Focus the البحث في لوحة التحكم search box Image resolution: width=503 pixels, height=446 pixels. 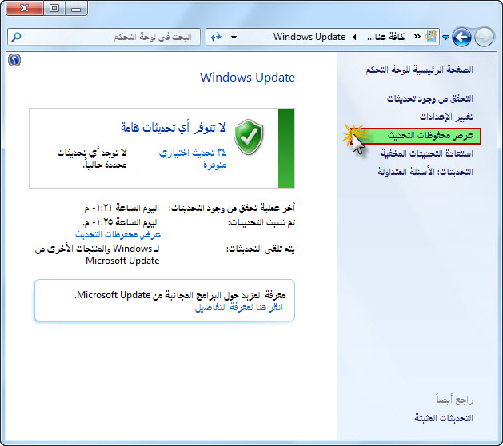(104, 37)
